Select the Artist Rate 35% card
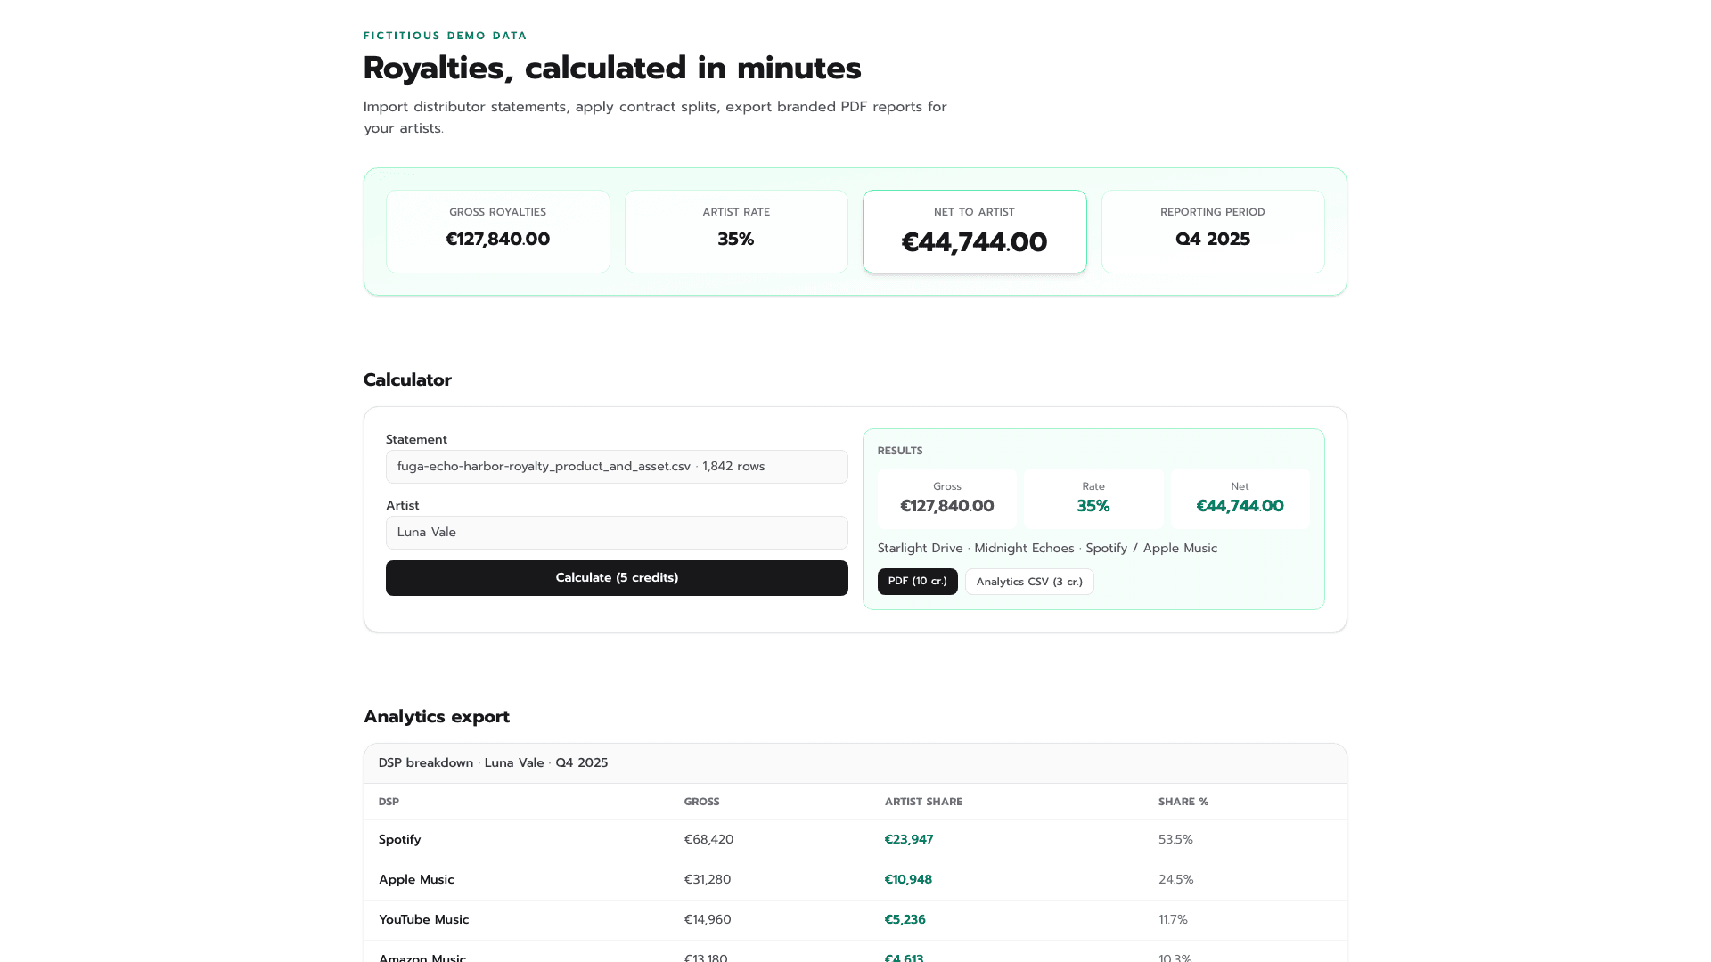 (736, 232)
